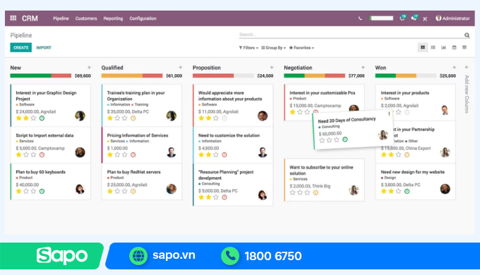
Task: Click the phone call icon in top bar
Action: pos(360,18)
